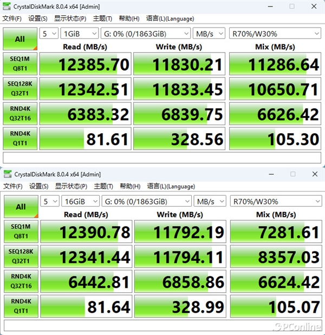Click CrystalDiskMark app icon in bottom window title bar
The image size is (325, 335).
(x=8, y=174)
